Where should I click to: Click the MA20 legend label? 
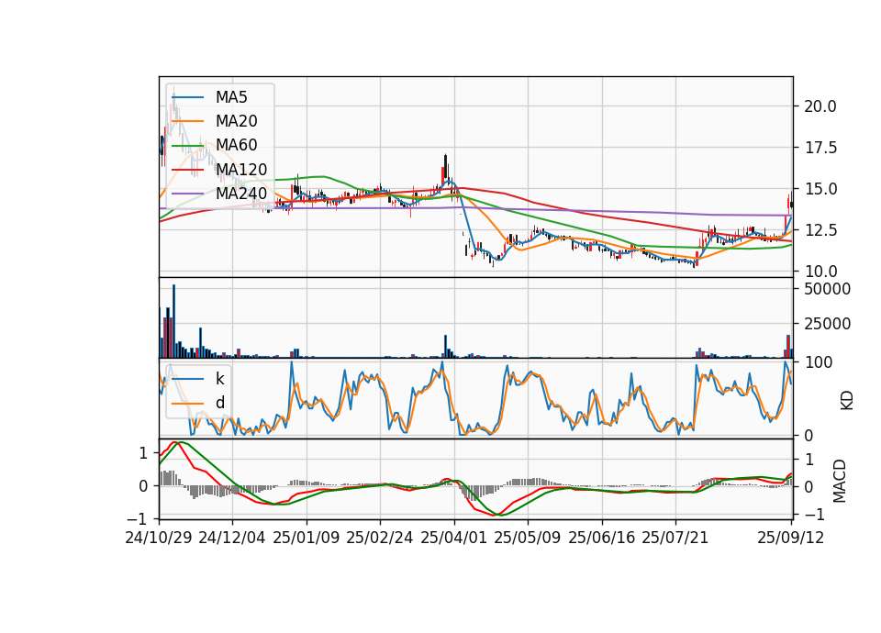(x=236, y=121)
